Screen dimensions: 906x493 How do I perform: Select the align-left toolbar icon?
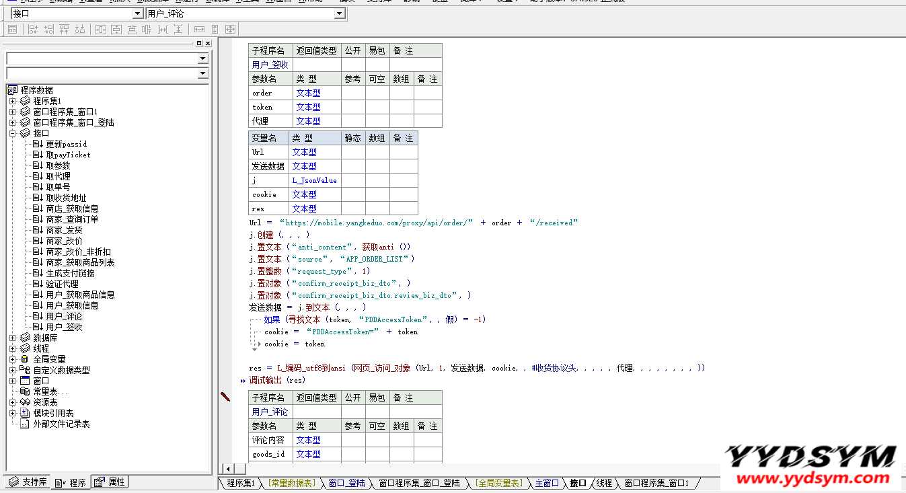(x=32, y=30)
